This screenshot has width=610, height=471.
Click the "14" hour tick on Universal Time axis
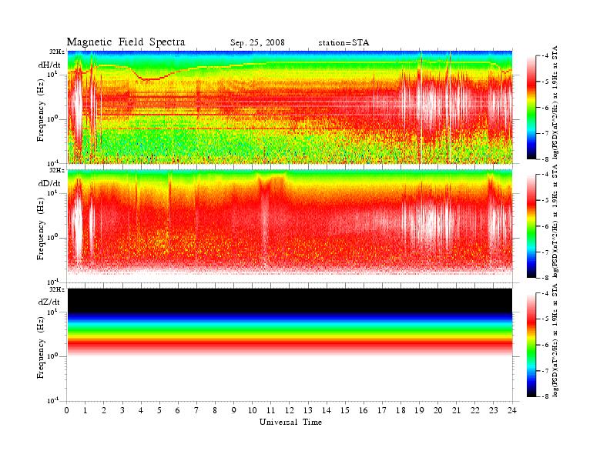327,410
